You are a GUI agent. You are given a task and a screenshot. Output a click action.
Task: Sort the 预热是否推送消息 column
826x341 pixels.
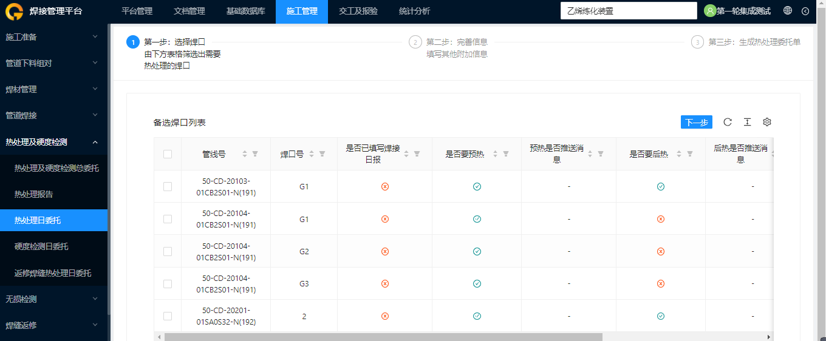[x=590, y=154]
